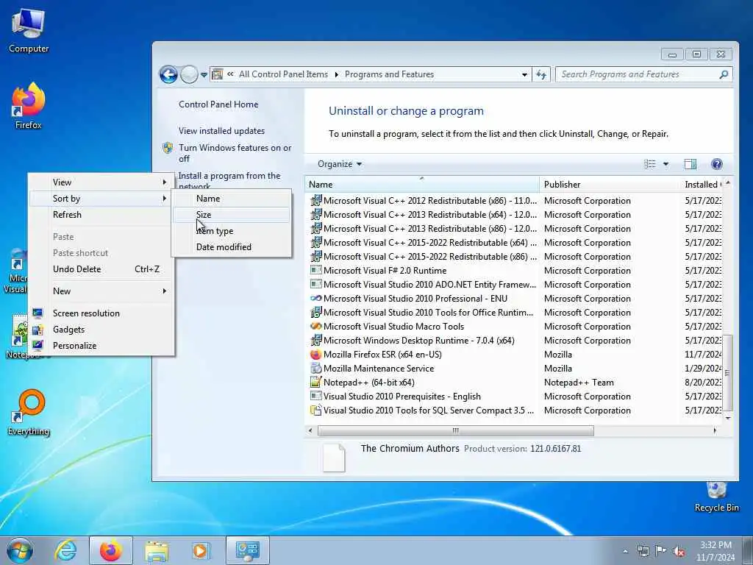Click the list's scroll down arrow
Image resolution: width=753 pixels, height=565 pixels.
coord(728,419)
